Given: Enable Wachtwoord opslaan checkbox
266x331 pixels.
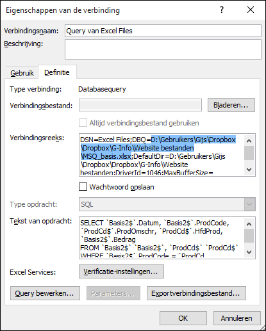Looking at the screenshot, I should click(x=83, y=187).
